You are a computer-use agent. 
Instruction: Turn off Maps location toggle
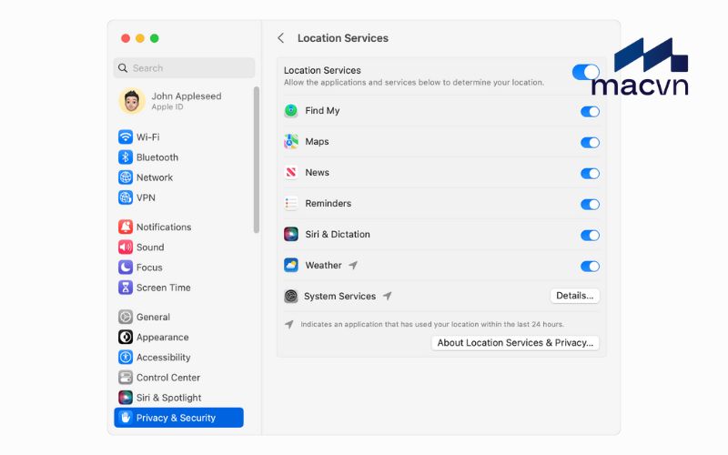pos(590,143)
